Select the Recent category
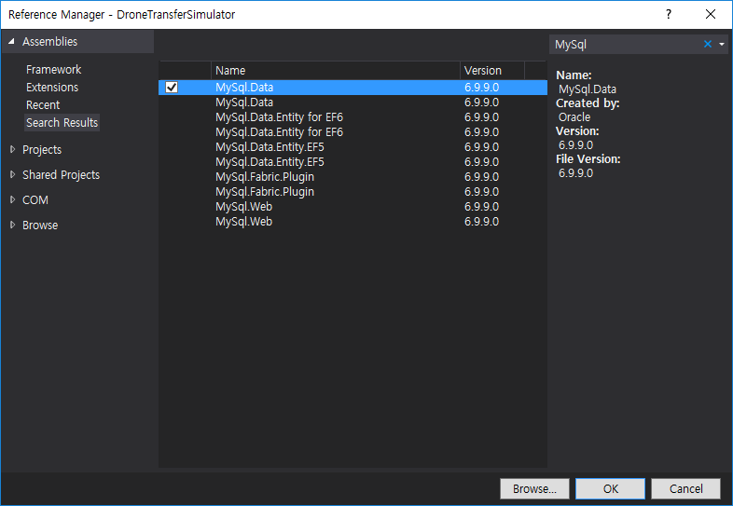This screenshot has height=506, width=733. 43,105
